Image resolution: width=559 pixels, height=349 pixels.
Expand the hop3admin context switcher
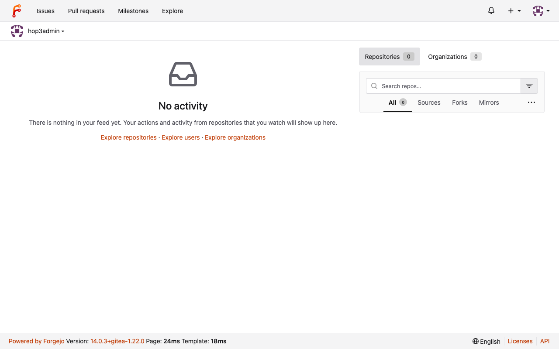point(46,31)
